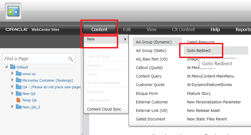Viewport: 251px width, 135px height.
Task: Pick Feature Story from the New list
Action: pos(199,93)
